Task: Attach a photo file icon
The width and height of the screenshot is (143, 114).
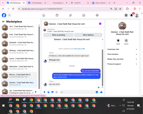Action: [x=48, y=92]
